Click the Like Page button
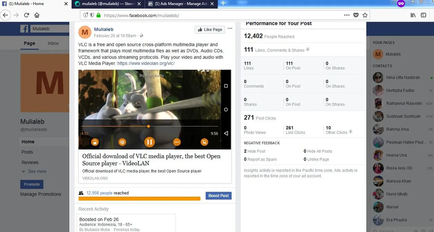This screenshot has width=434, height=232. 210,29
